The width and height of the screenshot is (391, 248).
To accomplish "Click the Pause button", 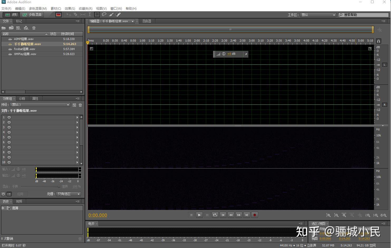I will [207, 215].
